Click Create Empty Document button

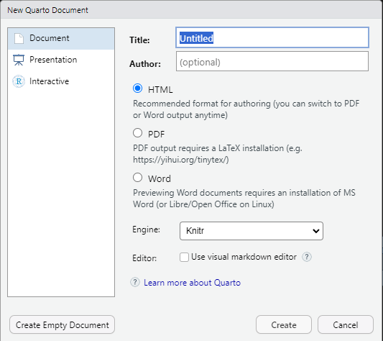[62, 324]
